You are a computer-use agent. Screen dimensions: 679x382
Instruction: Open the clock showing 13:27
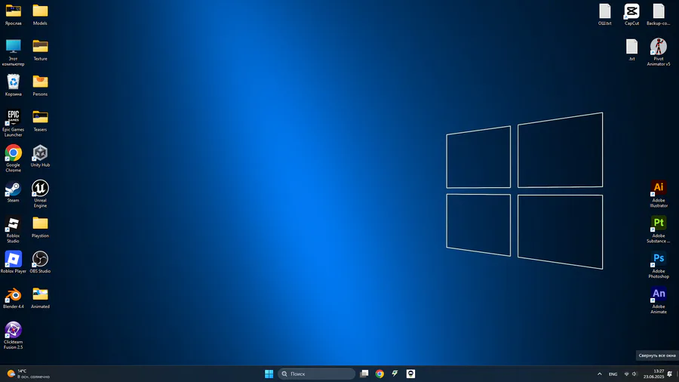tap(653, 374)
